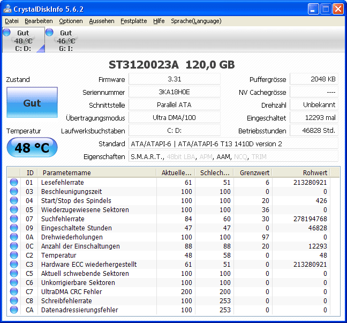The width and height of the screenshot is (347, 323).
Task: Click the status orb for Hardware ECC wiederhergestellt
Action: click(x=14, y=264)
